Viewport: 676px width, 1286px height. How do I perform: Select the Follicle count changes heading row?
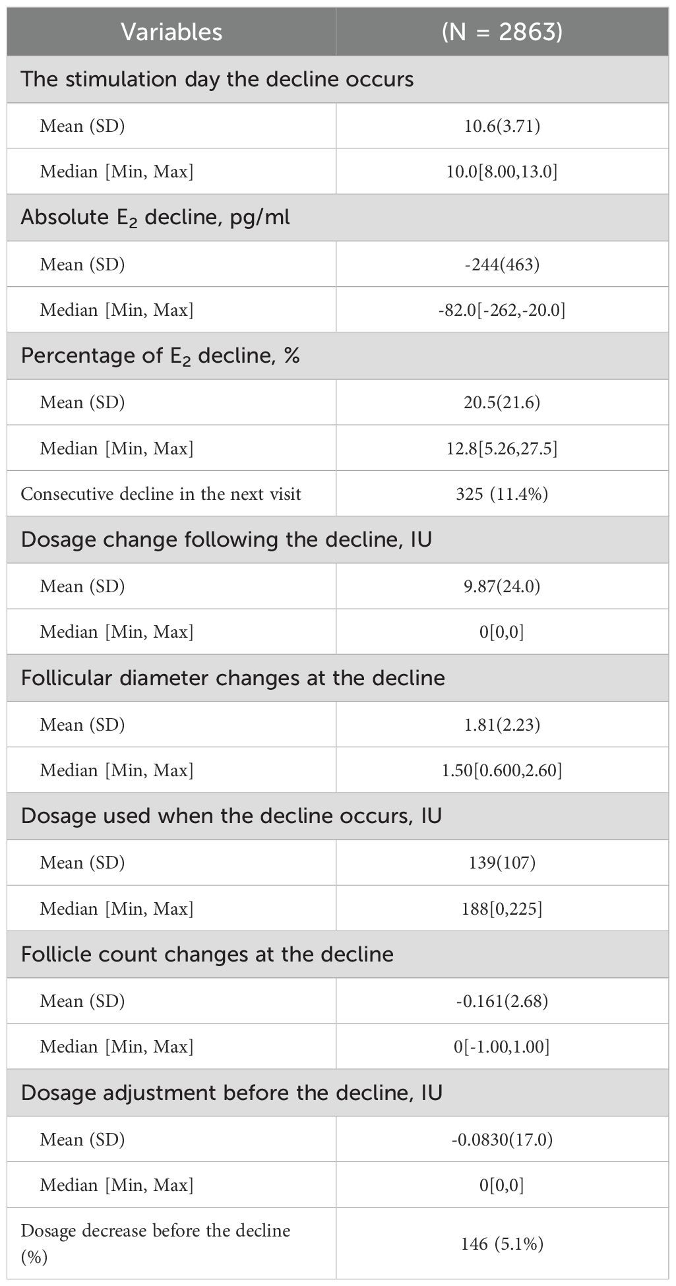click(207, 954)
